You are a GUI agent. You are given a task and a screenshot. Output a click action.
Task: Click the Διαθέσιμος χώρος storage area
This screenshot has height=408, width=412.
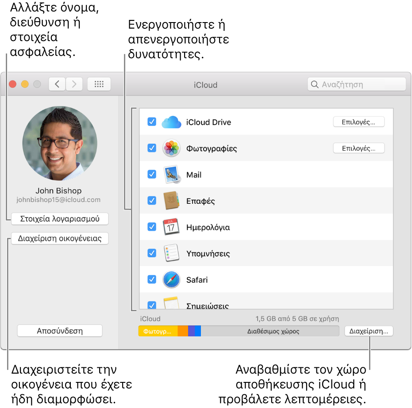coord(270,331)
